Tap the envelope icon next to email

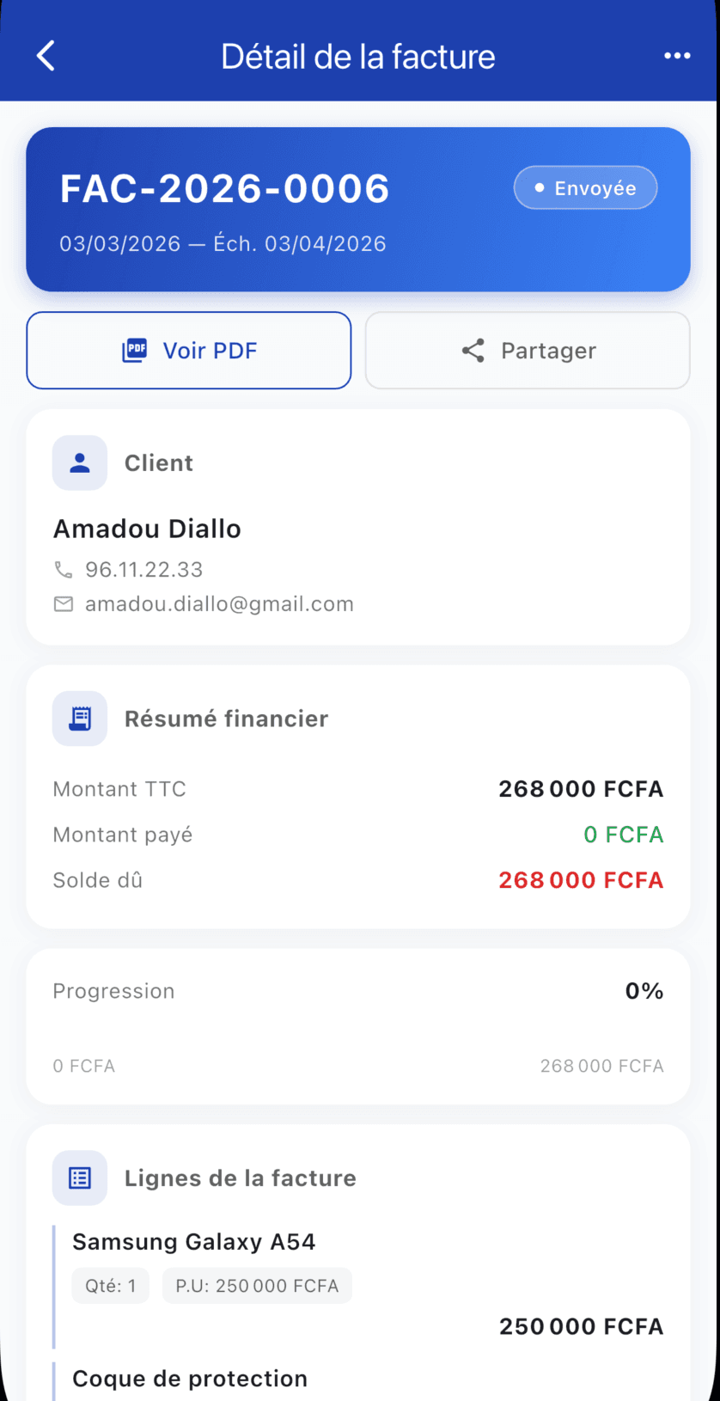click(64, 604)
